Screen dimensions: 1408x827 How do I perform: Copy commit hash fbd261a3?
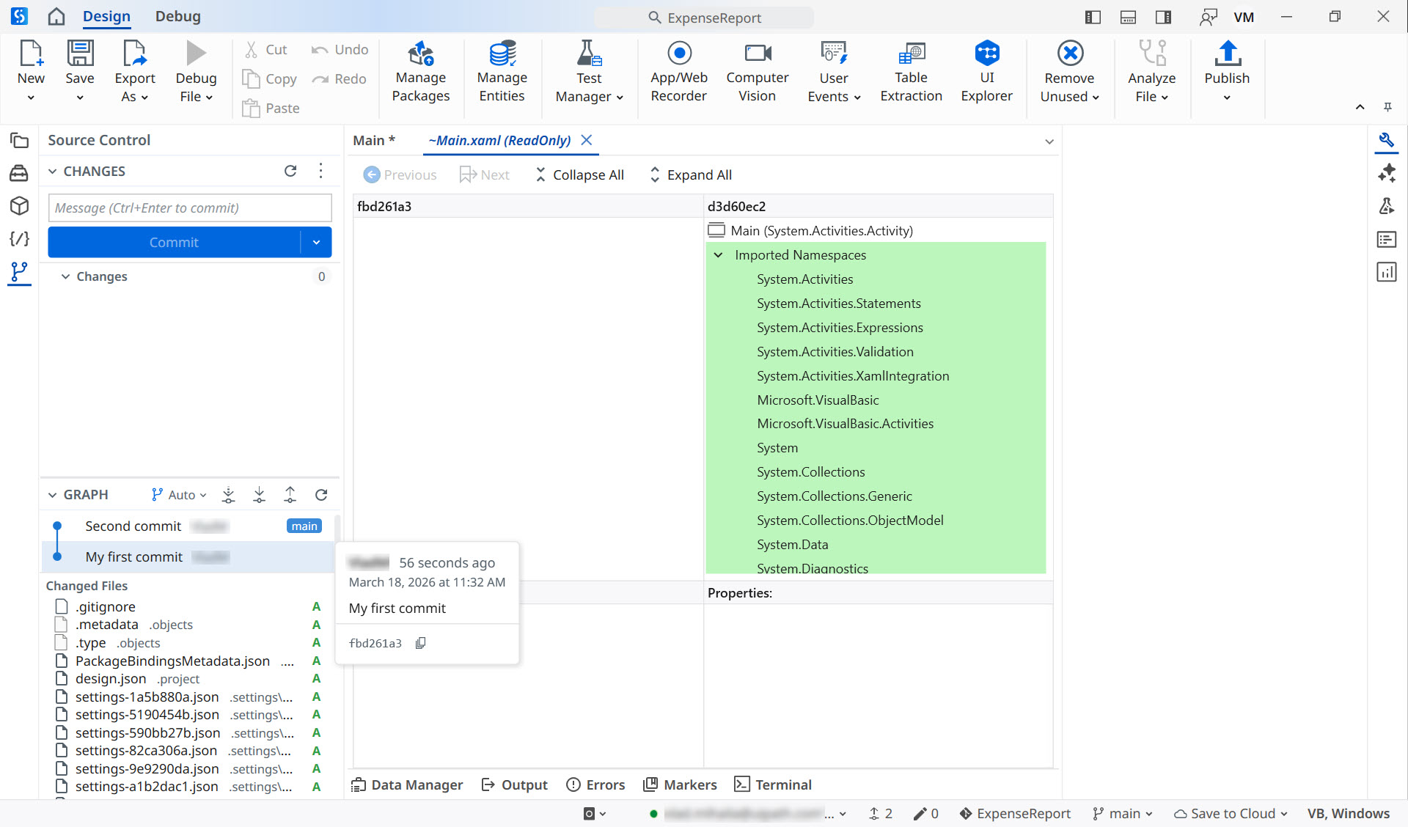pyautogui.click(x=421, y=643)
